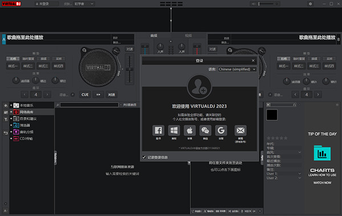The height and width of the screenshot is (216, 342).
Task: Switch to the video mixer tab
Action: pyautogui.click(x=189, y=35)
